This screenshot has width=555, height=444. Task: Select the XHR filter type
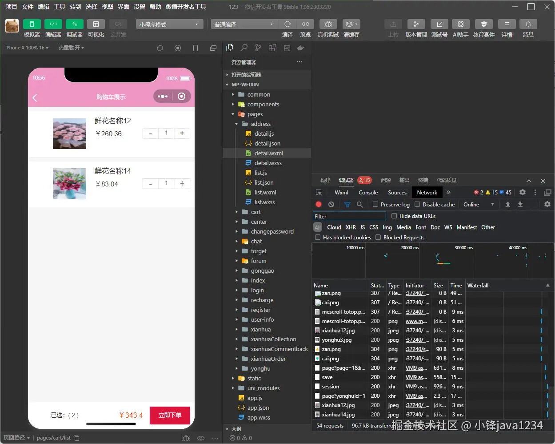click(x=351, y=227)
